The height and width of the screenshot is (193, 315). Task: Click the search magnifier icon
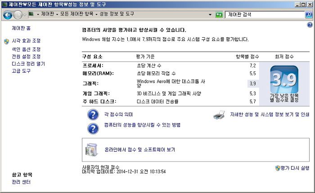[309, 15]
